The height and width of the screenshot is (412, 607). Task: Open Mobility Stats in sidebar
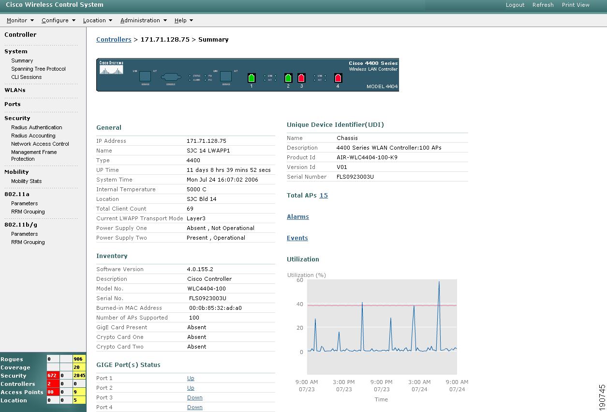[x=27, y=181]
